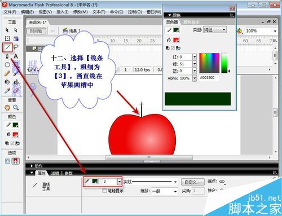This screenshot has width=282, height=216.
Task: Select the Eyedropper tool
Action: (7, 91)
